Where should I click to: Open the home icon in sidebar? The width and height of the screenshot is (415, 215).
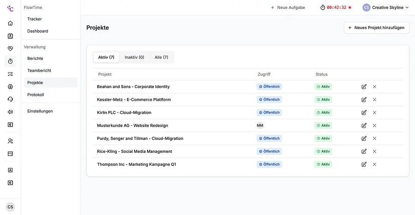point(10,23)
